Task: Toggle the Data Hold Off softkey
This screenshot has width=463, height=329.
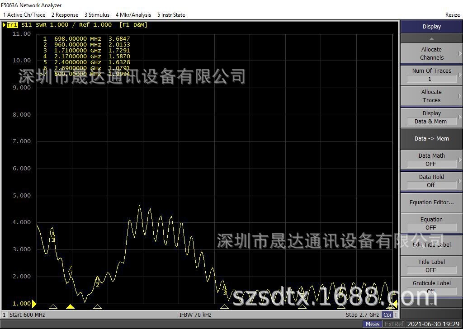Action: [431, 181]
